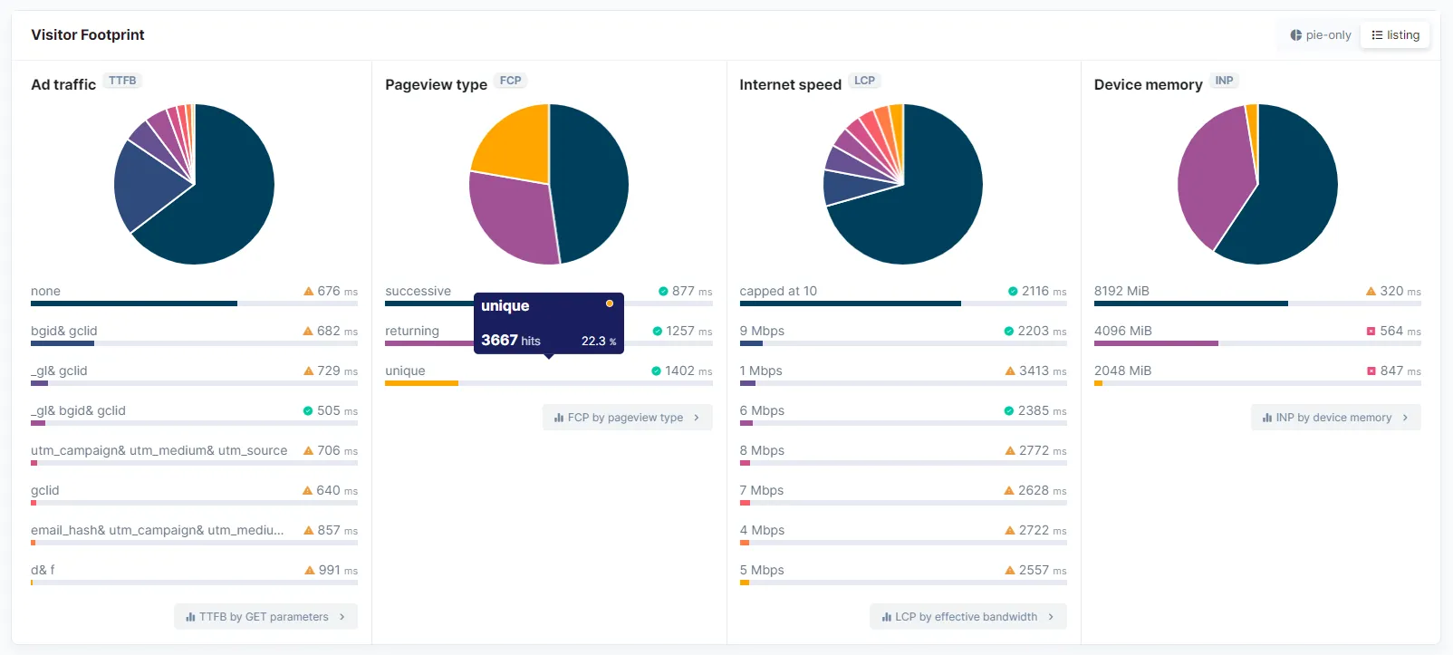1453x655 pixels.
Task: Click chevron arrow on TTFB by GET parameters
Action: (x=342, y=617)
